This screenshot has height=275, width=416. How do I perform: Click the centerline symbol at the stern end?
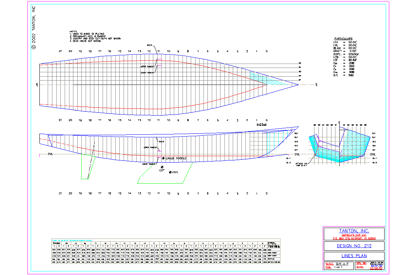(x=37, y=85)
